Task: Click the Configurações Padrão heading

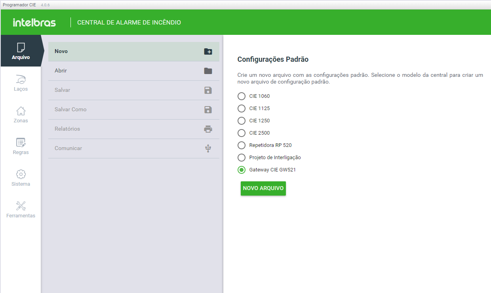Action: pos(273,59)
